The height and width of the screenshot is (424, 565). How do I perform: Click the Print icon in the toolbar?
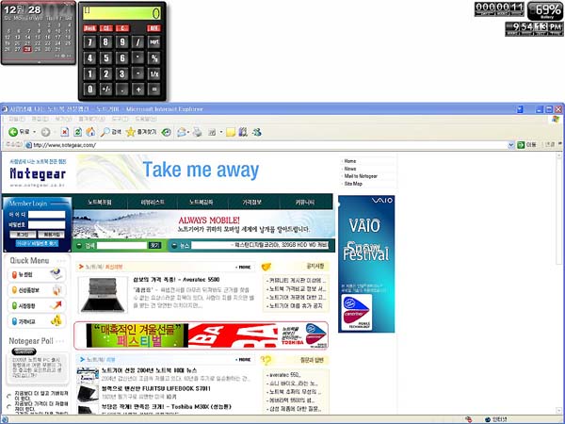pos(197,132)
